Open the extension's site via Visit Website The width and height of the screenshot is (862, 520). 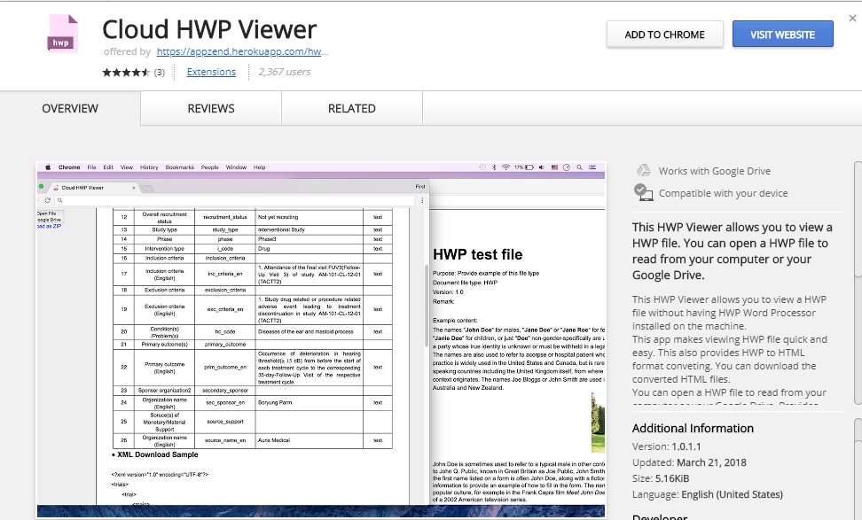point(782,35)
